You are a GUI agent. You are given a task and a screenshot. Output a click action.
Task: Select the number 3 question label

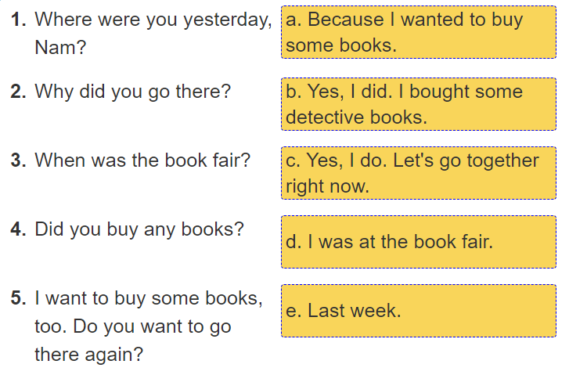(20, 160)
